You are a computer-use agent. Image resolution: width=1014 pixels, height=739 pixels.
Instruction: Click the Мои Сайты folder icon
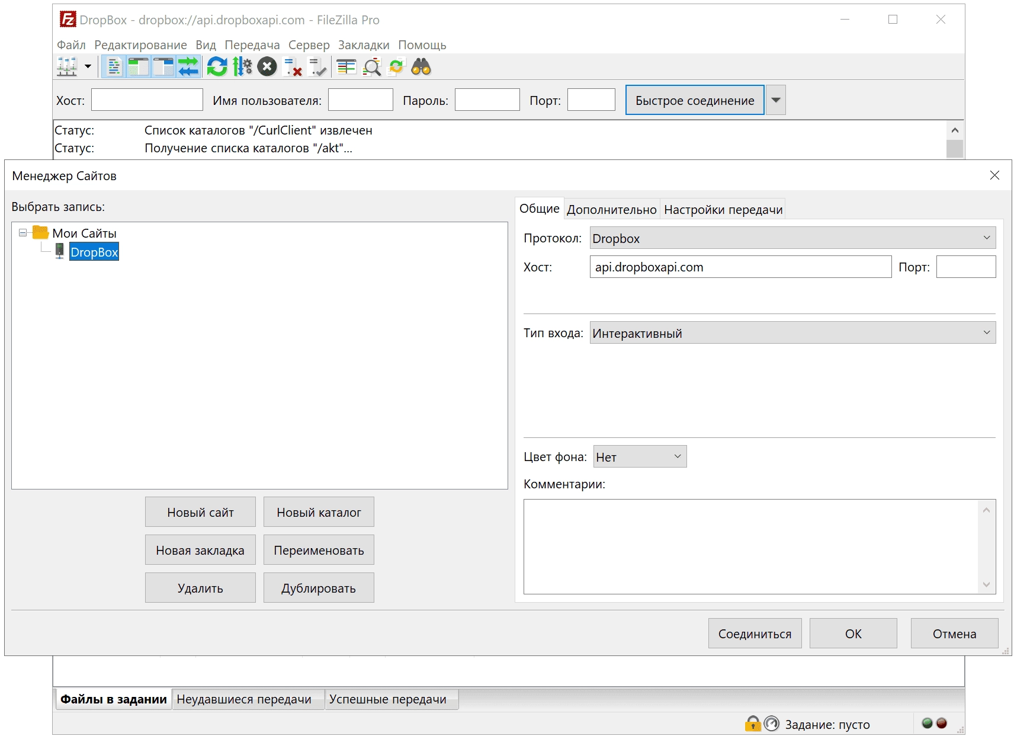point(40,232)
